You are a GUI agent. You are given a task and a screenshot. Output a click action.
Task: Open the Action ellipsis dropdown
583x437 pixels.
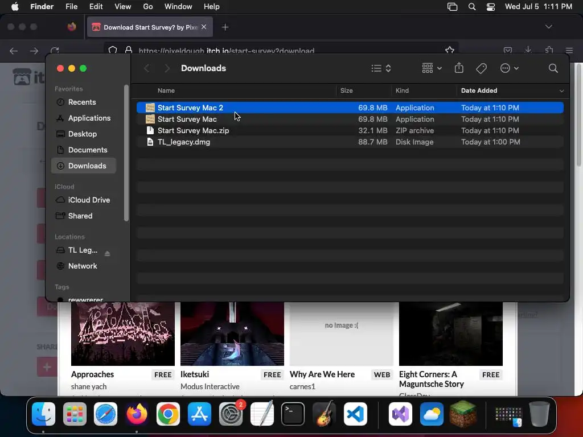click(510, 68)
